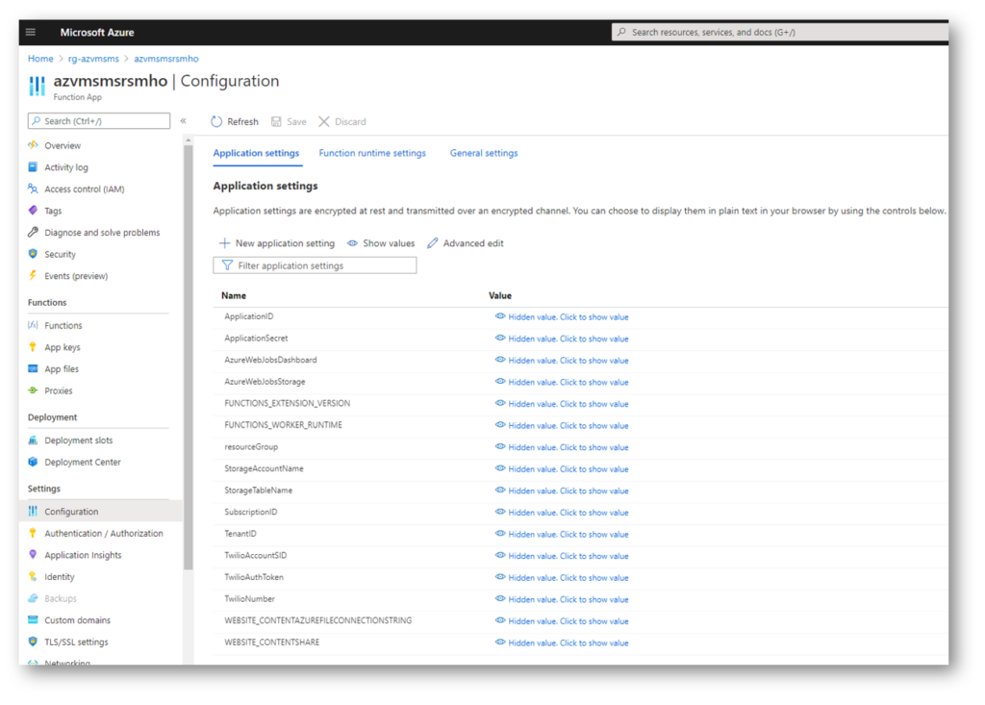Click the Tags icon in sidebar
Screen dimensions: 985x705
tap(34, 211)
